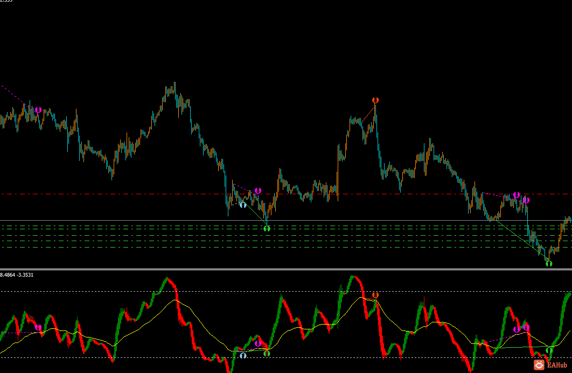Click the green buy arrow beside the blue price marker

coord(267,229)
